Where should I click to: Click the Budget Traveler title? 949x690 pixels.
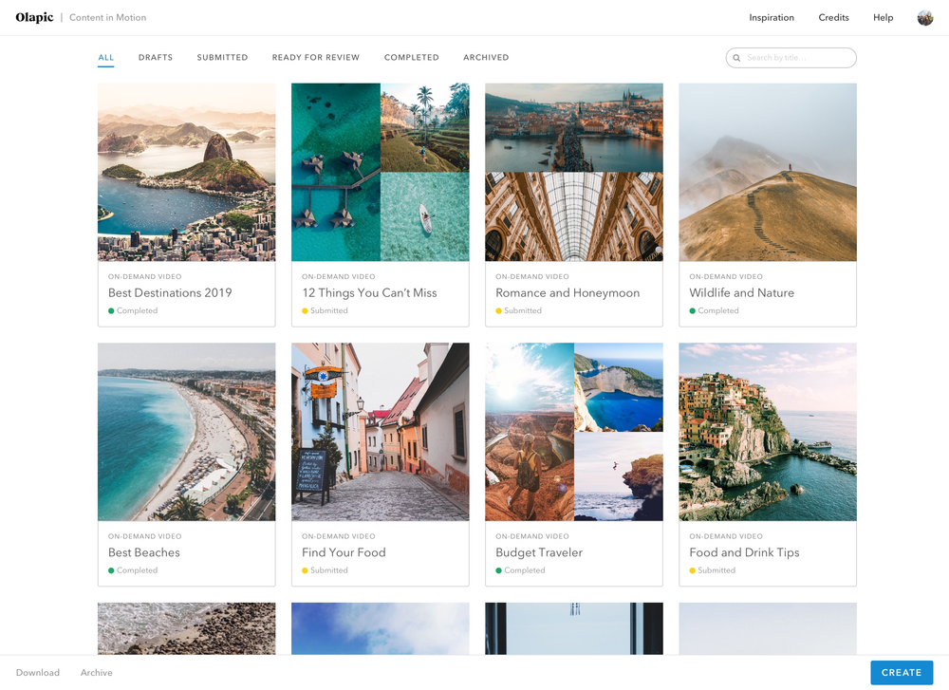point(539,552)
